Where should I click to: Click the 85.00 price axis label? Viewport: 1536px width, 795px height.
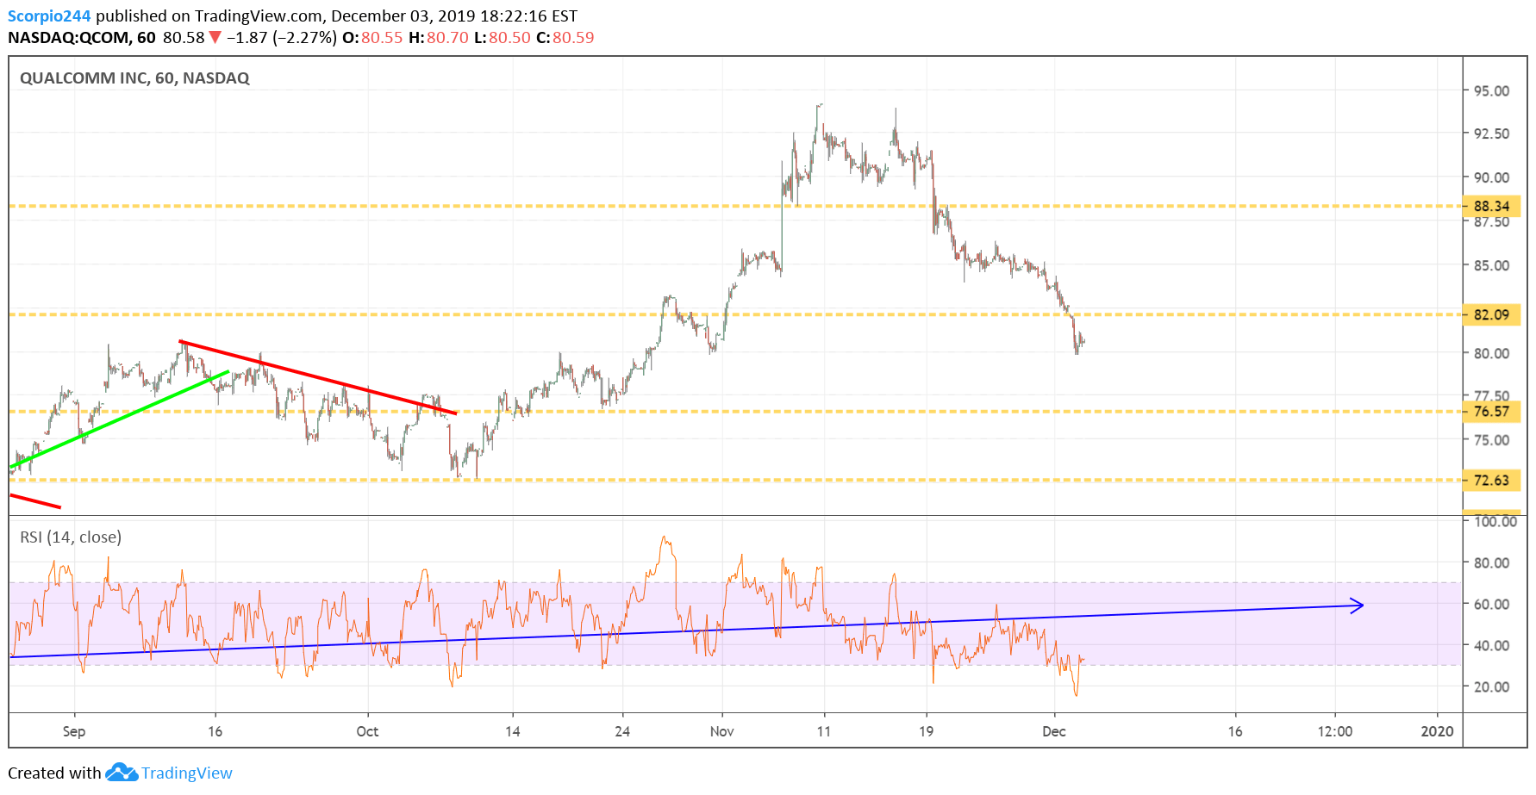[x=1491, y=265]
